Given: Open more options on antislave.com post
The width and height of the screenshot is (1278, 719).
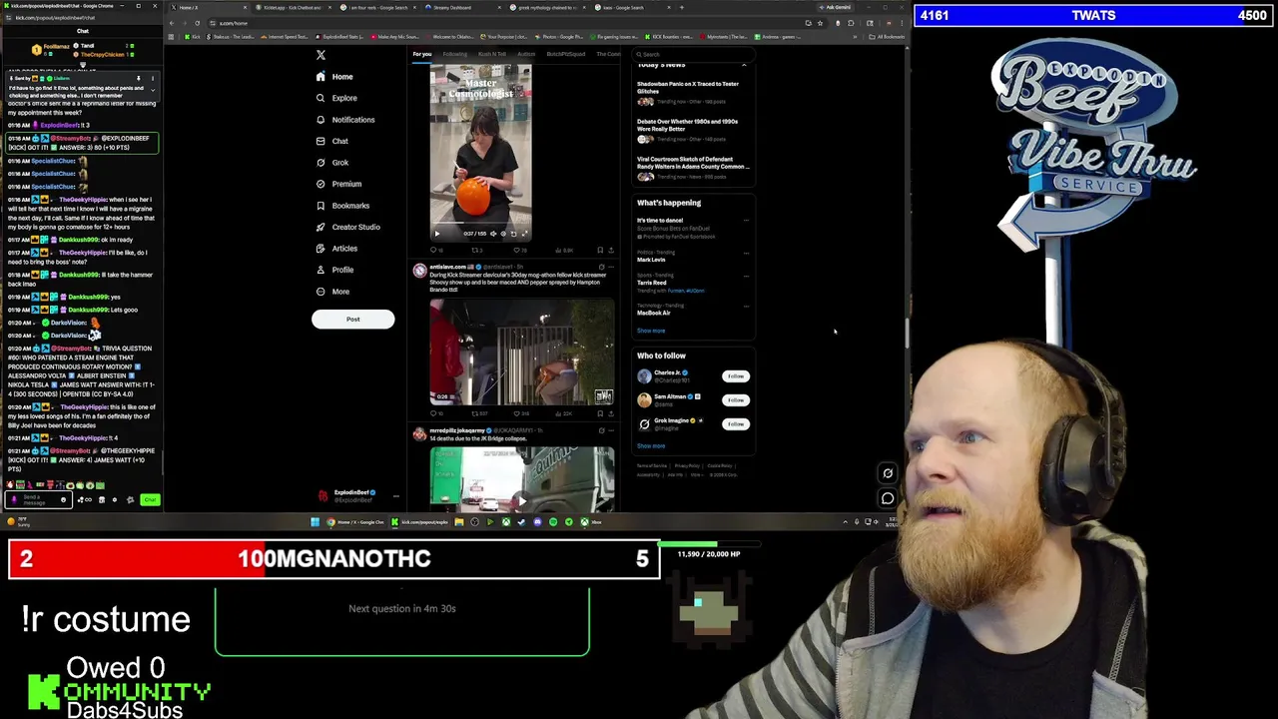Looking at the screenshot, I should [611, 267].
